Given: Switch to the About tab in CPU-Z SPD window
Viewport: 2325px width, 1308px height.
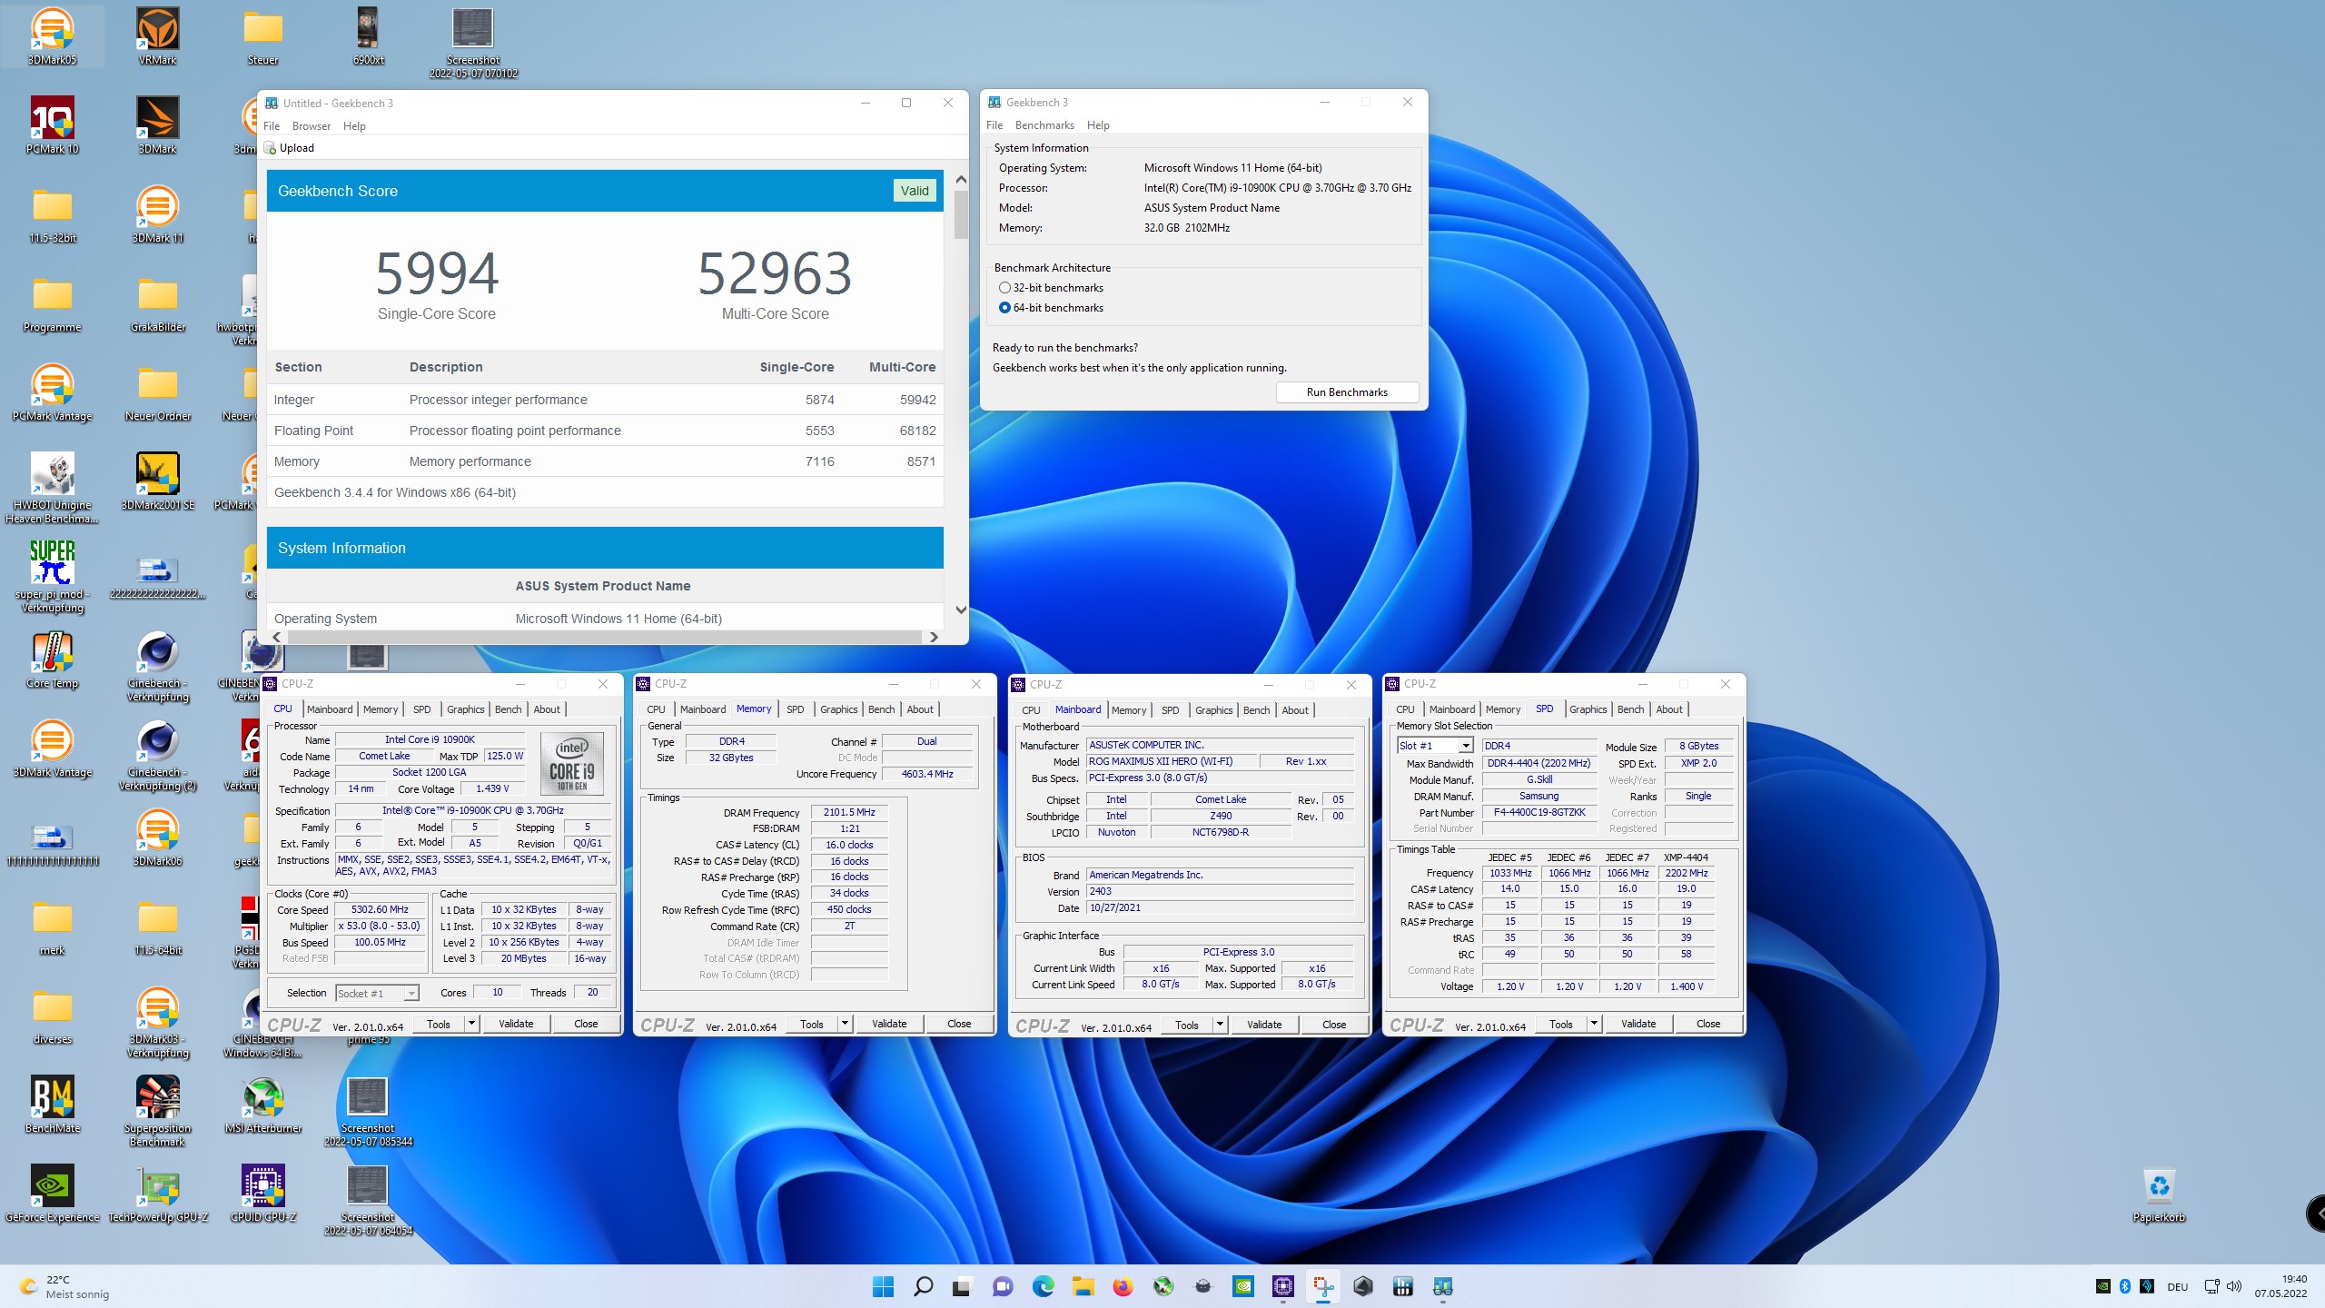Looking at the screenshot, I should (1669, 709).
